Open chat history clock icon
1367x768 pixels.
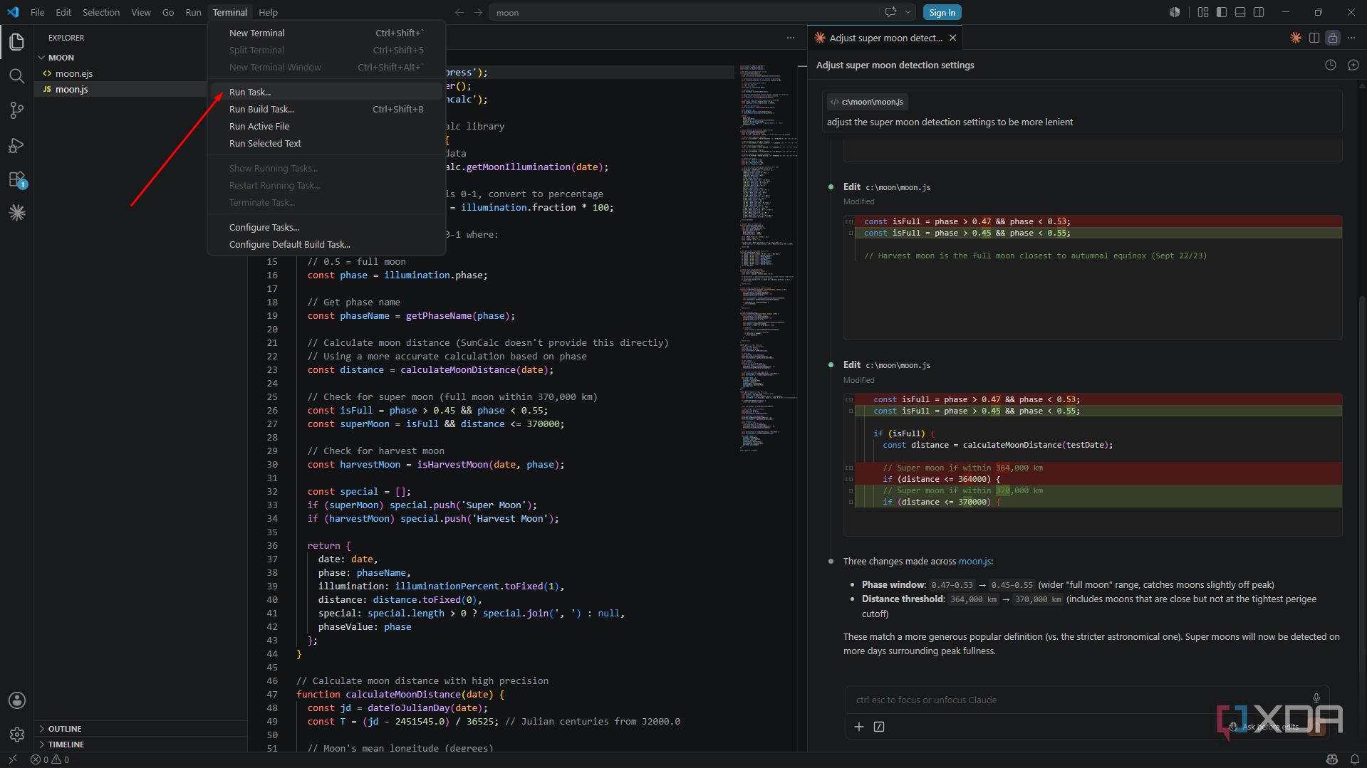(1331, 65)
